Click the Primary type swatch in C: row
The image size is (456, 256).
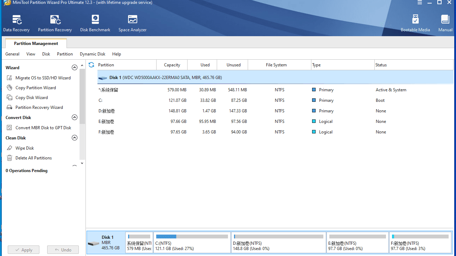(x=314, y=100)
